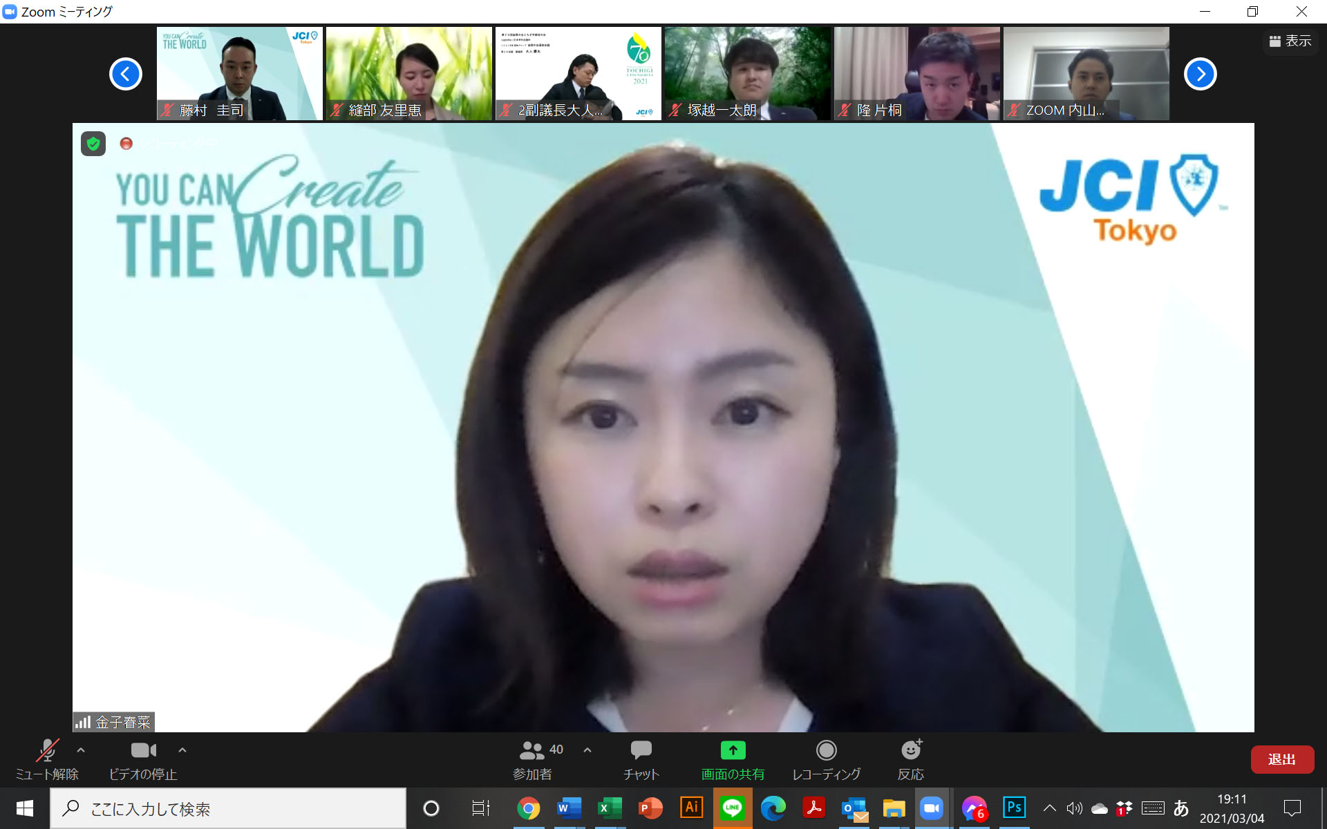The height and width of the screenshot is (829, 1327).
Task: Open the Reactions smiley menu
Action: (x=911, y=759)
